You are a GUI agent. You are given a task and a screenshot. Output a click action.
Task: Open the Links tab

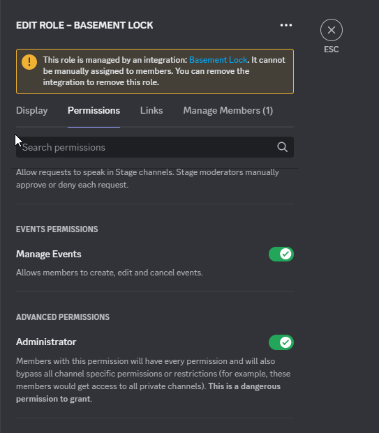click(151, 110)
